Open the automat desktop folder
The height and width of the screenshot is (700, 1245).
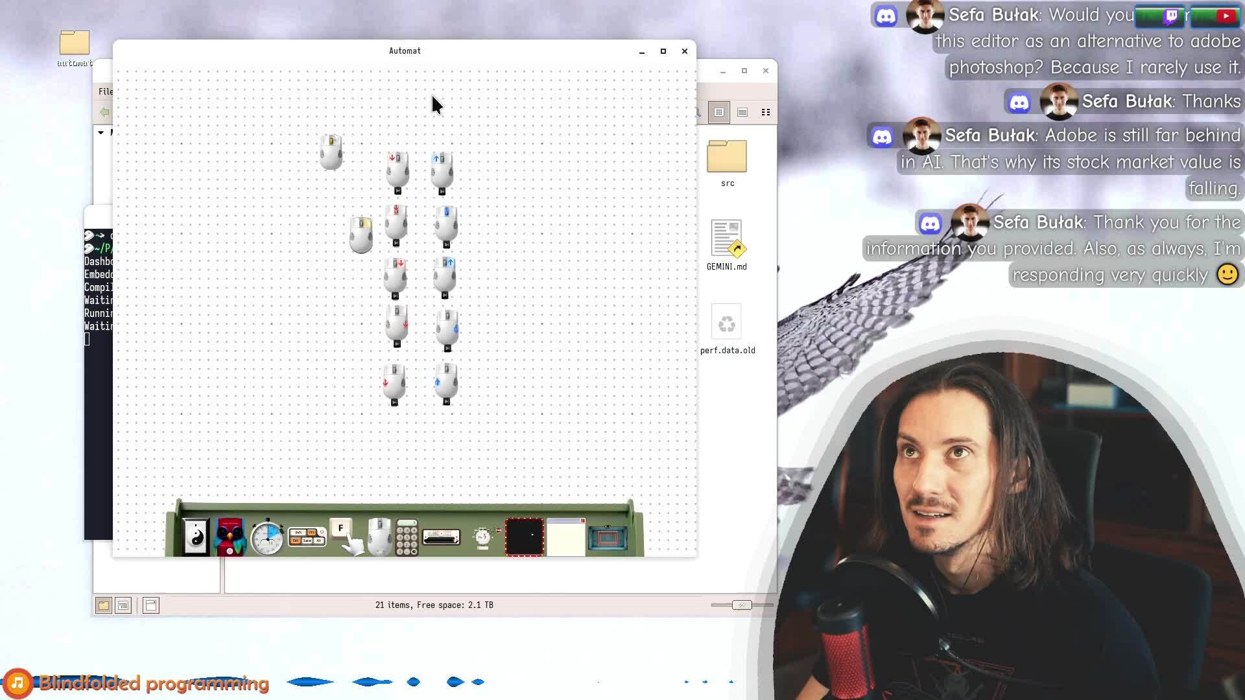75,43
